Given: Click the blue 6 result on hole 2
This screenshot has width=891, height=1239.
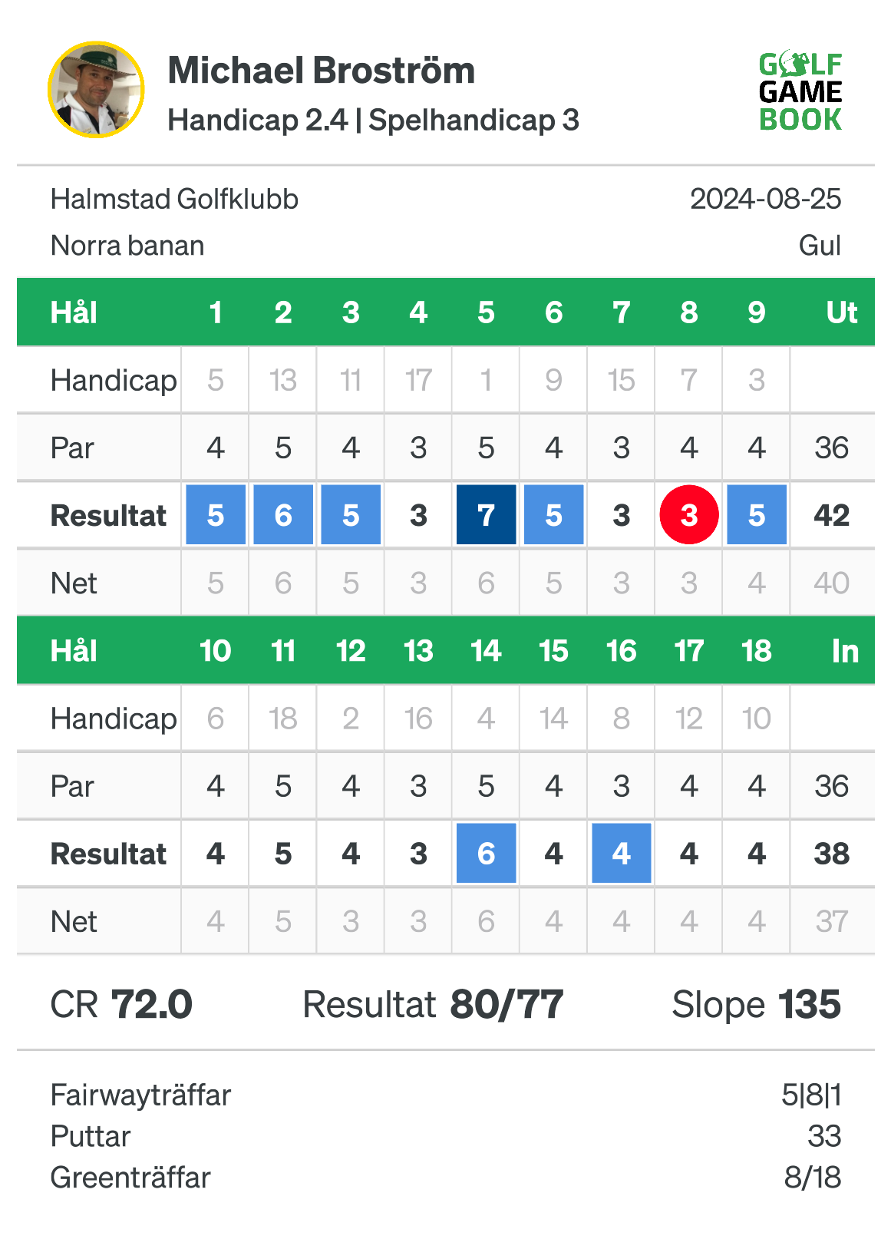Looking at the screenshot, I should (283, 515).
